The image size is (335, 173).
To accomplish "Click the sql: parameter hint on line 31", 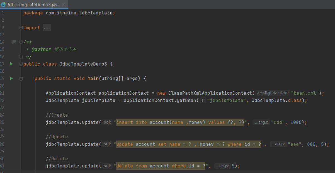I will pyautogui.click(x=107, y=166).
